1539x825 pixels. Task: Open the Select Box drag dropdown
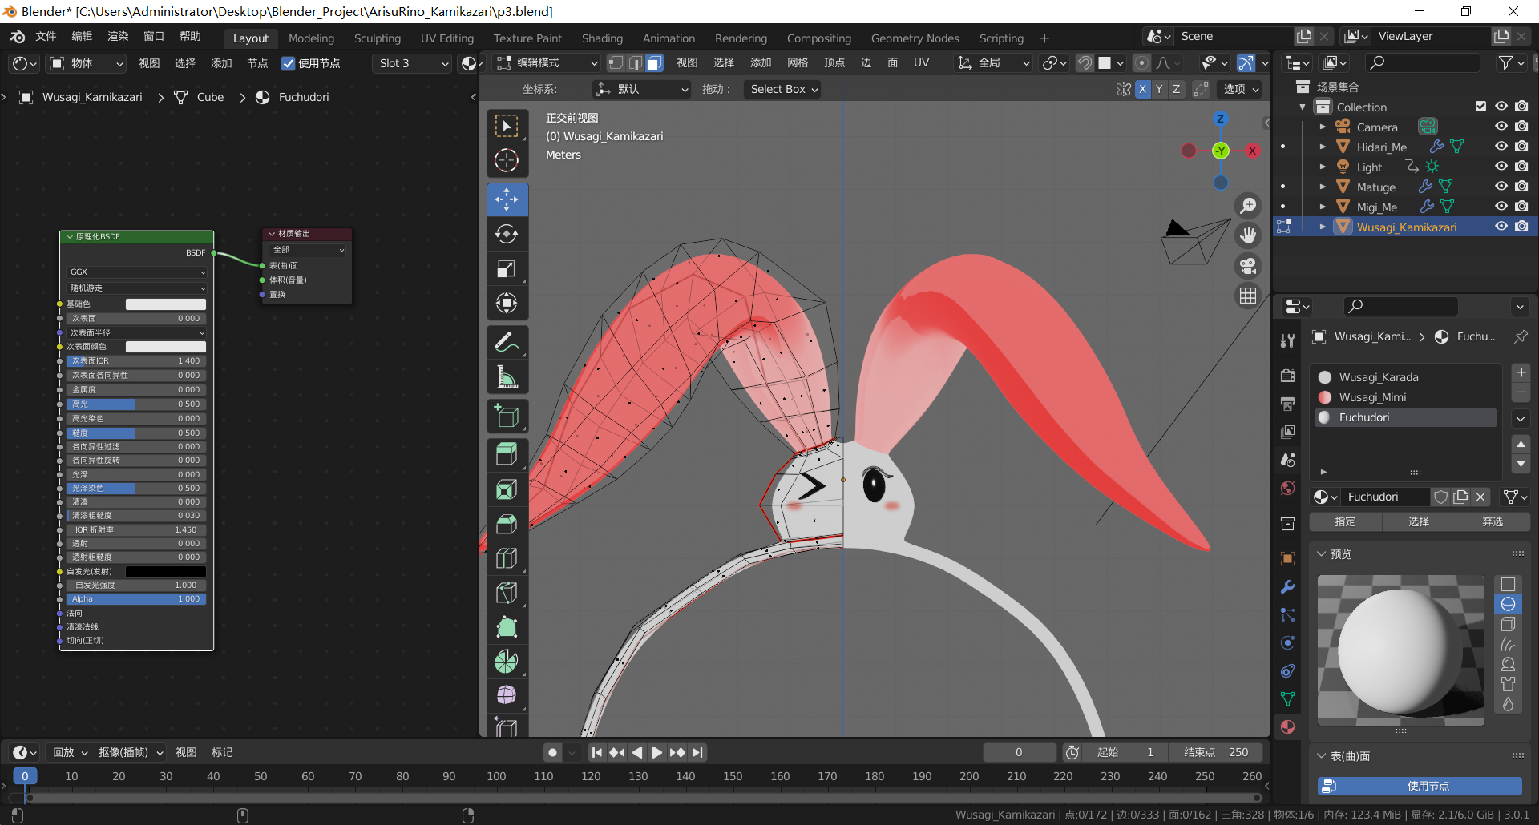(783, 89)
